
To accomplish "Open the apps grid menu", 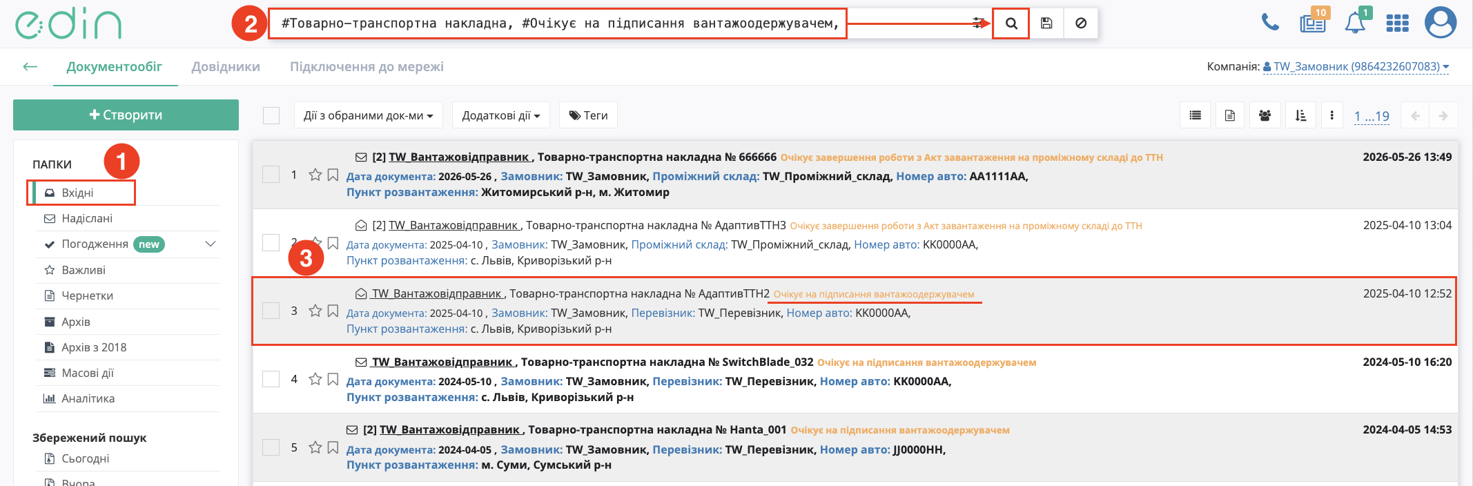I will click(x=1397, y=23).
